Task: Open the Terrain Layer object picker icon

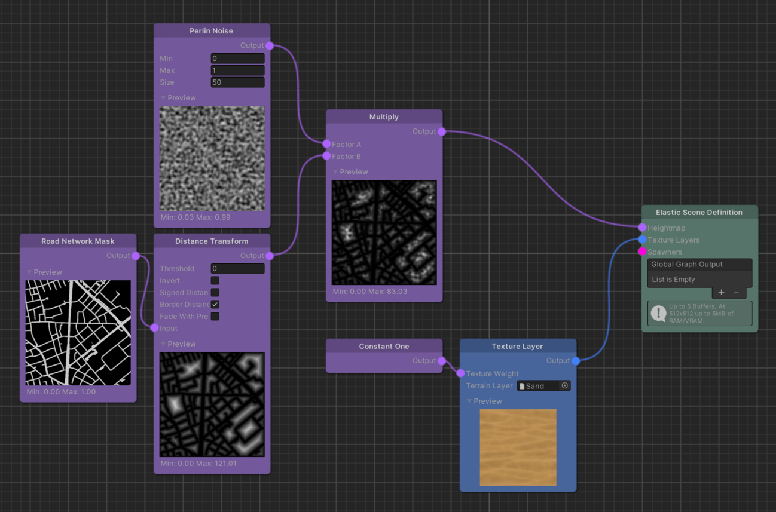Action: coord(564,386)
